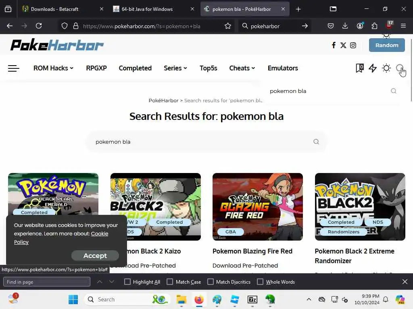Viewport: 413px width, 309px height.
Task: Open Pokemon Blazing Fire Red title
Action: [x=252, y=251]
